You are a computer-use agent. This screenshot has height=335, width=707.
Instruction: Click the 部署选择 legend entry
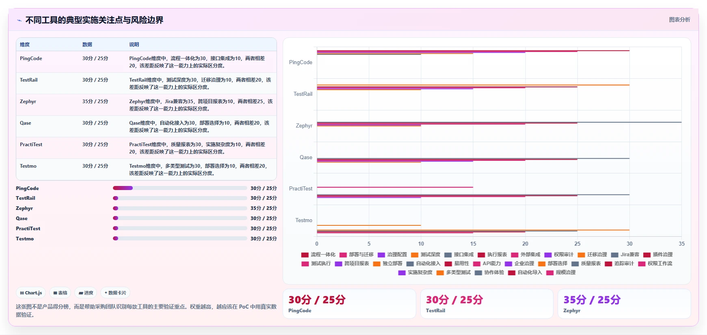[553, 264]
